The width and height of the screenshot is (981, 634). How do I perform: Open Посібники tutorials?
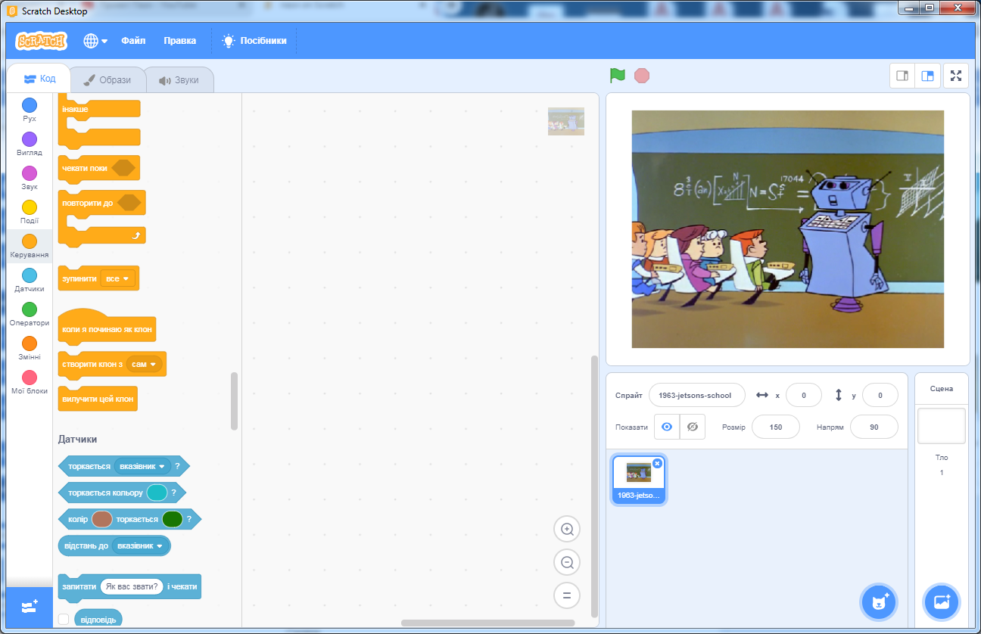pos(254,41)
